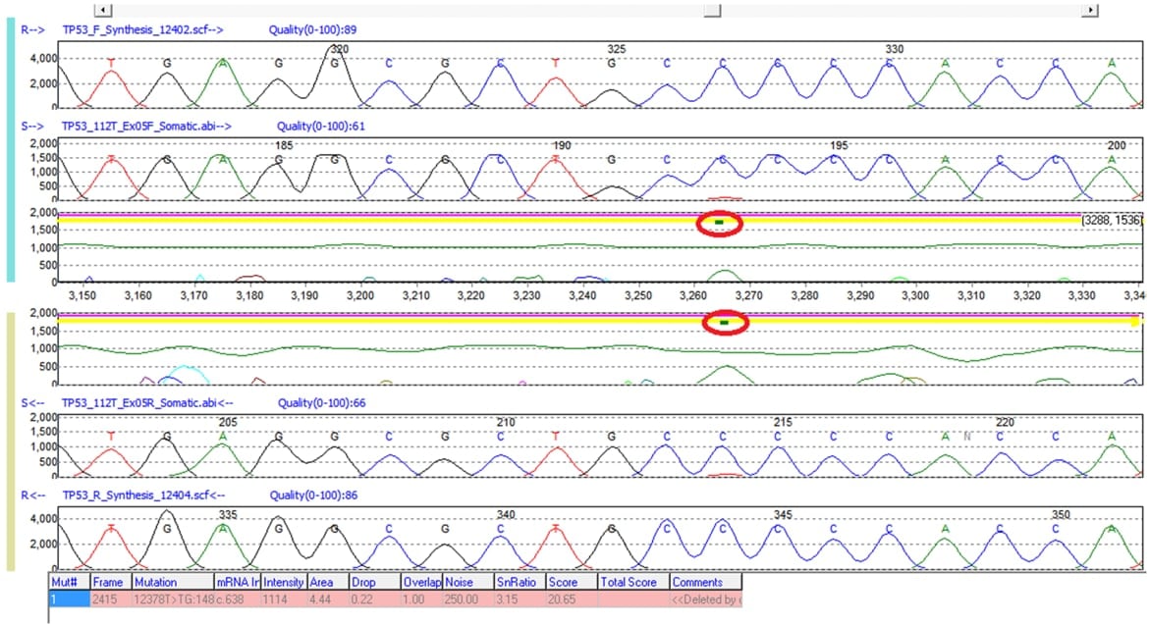
Task: Click the 12378T>TG mutation cell
Action: (172, 598)
